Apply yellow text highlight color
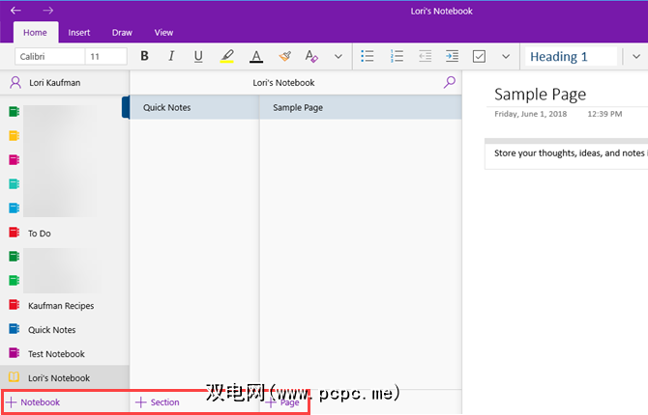Screen dimensions: 648x415 226,56
